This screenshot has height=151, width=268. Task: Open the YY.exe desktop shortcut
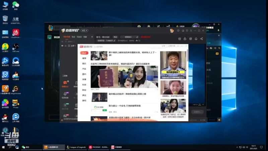click(x=16, y=104)
